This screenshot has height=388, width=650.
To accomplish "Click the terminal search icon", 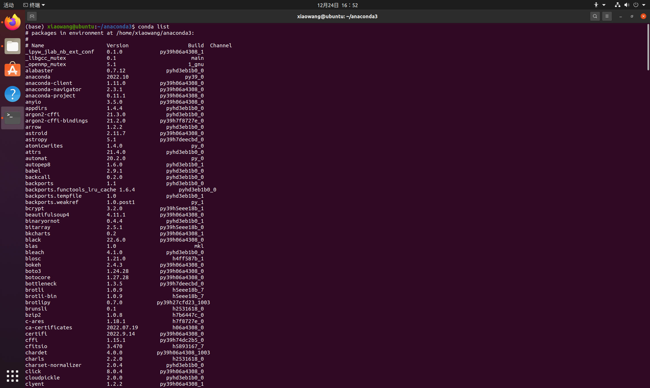I will click(595, 16).
